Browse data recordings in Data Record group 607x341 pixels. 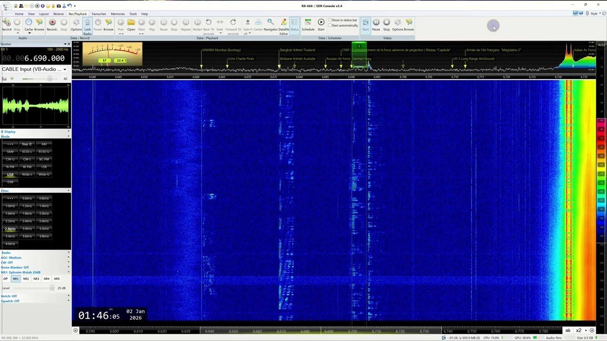109,24
